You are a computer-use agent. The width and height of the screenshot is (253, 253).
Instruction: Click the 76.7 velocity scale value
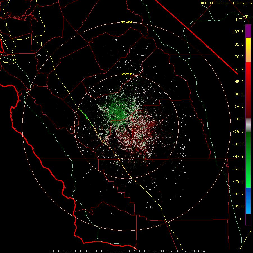[239, 57]
